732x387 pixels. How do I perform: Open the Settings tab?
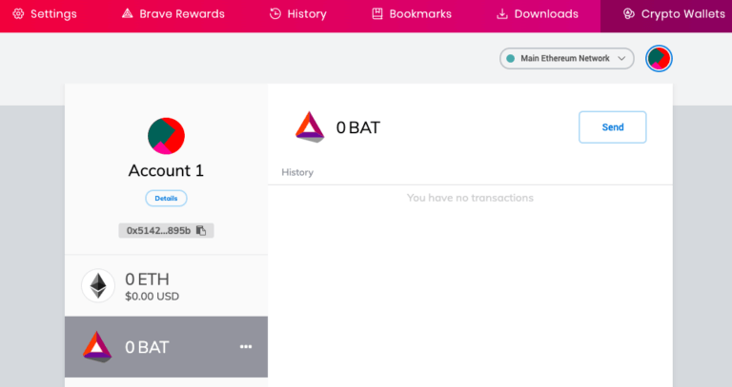pos(45,14)
